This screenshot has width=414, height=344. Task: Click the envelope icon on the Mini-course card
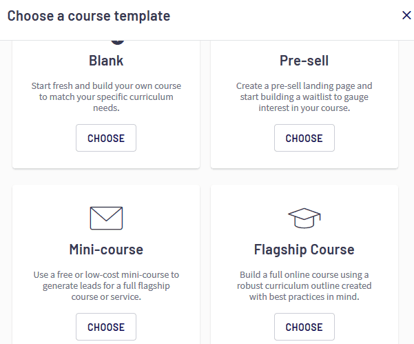coord(106,219)
